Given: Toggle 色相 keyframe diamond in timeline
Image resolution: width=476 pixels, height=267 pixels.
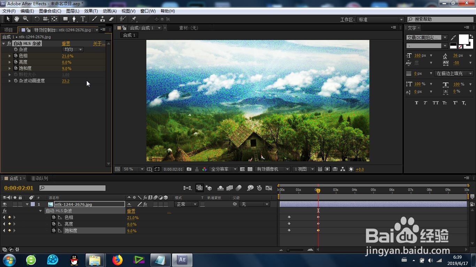Looking at the screenshot, I should (x=9, y=217).
